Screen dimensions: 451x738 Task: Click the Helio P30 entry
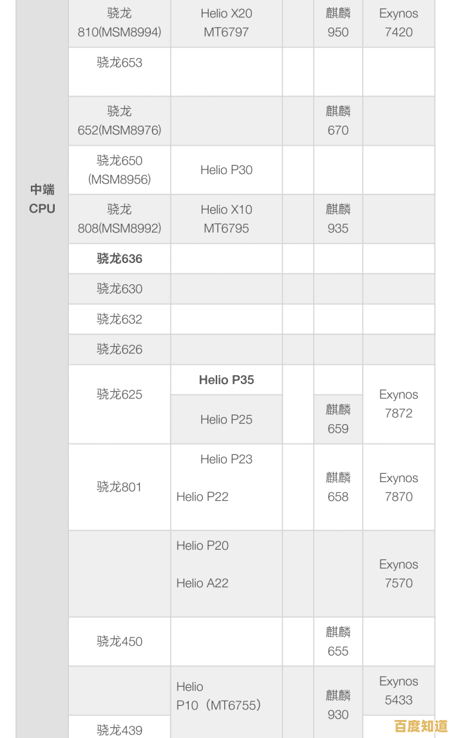(226, 170)
